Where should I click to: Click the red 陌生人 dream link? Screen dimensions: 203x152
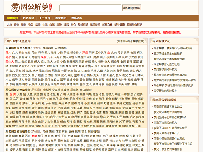(10, 62)
